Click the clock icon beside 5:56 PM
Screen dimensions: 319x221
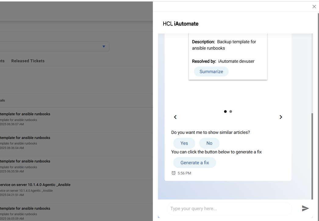point(174,173)
